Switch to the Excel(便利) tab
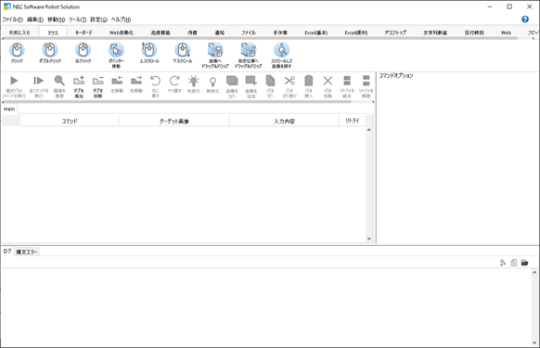This screenshot has width=540, height=348. [356, 32]
